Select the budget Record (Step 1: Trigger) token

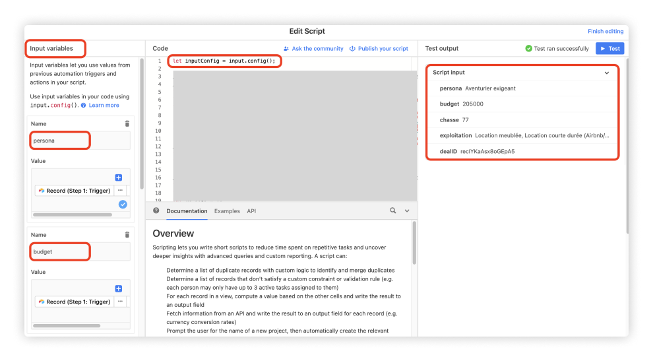click(x=74, y=302)
